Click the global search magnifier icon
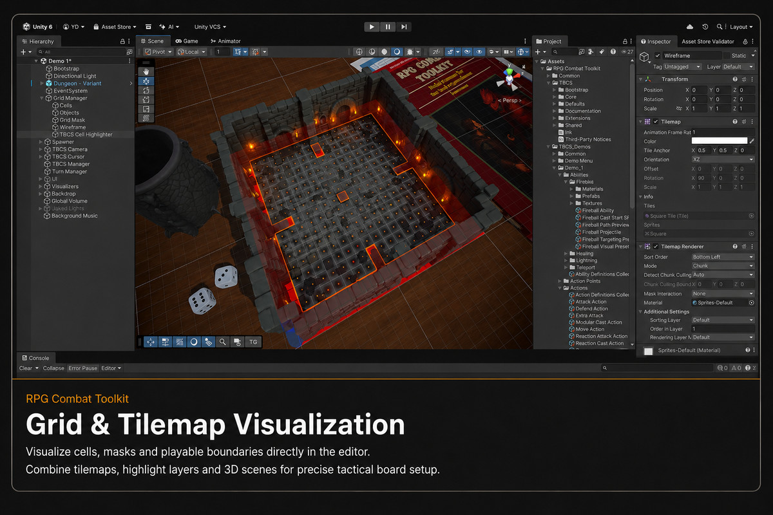The height and width of the screenshot is (515, 773). pos(719,26)
